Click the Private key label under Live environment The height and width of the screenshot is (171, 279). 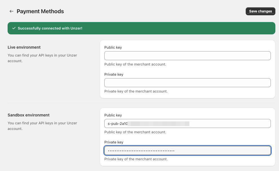[x=114, y=75]
